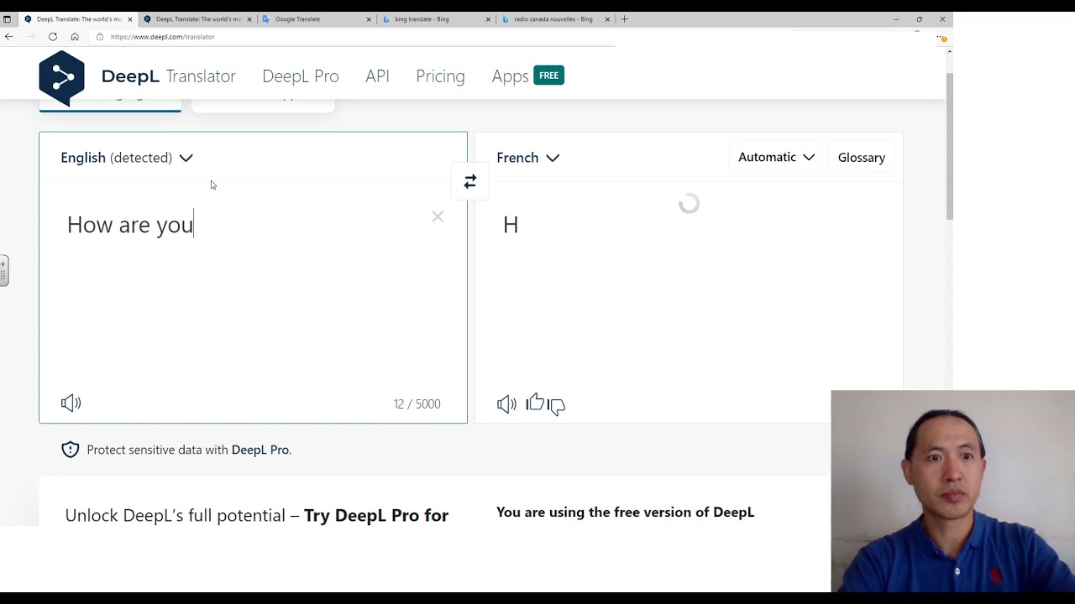
Task: Swap source and target languages
Action: (470, 181)
